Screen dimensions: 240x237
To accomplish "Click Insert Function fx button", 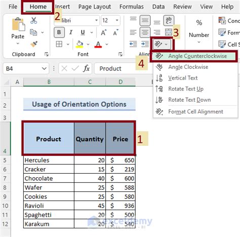I will pos(87,69).
